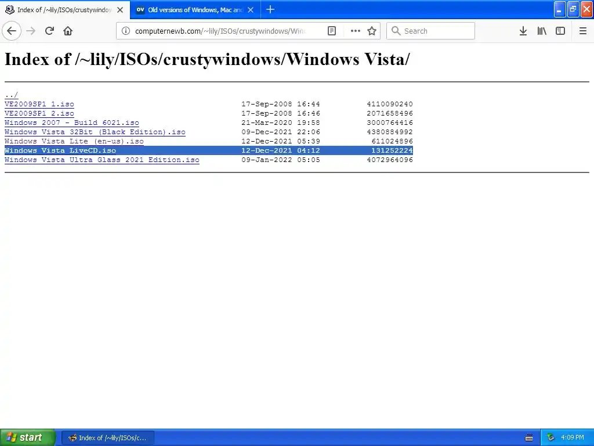This screenshot has height=446, width=594.
Task: Click the taskbar clock 4:09 PM
Action: click(573, 438)
